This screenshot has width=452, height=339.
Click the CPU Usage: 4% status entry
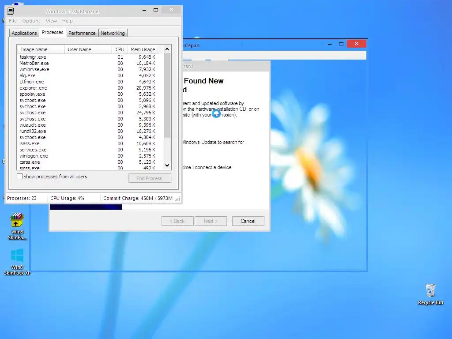point(74,198)
